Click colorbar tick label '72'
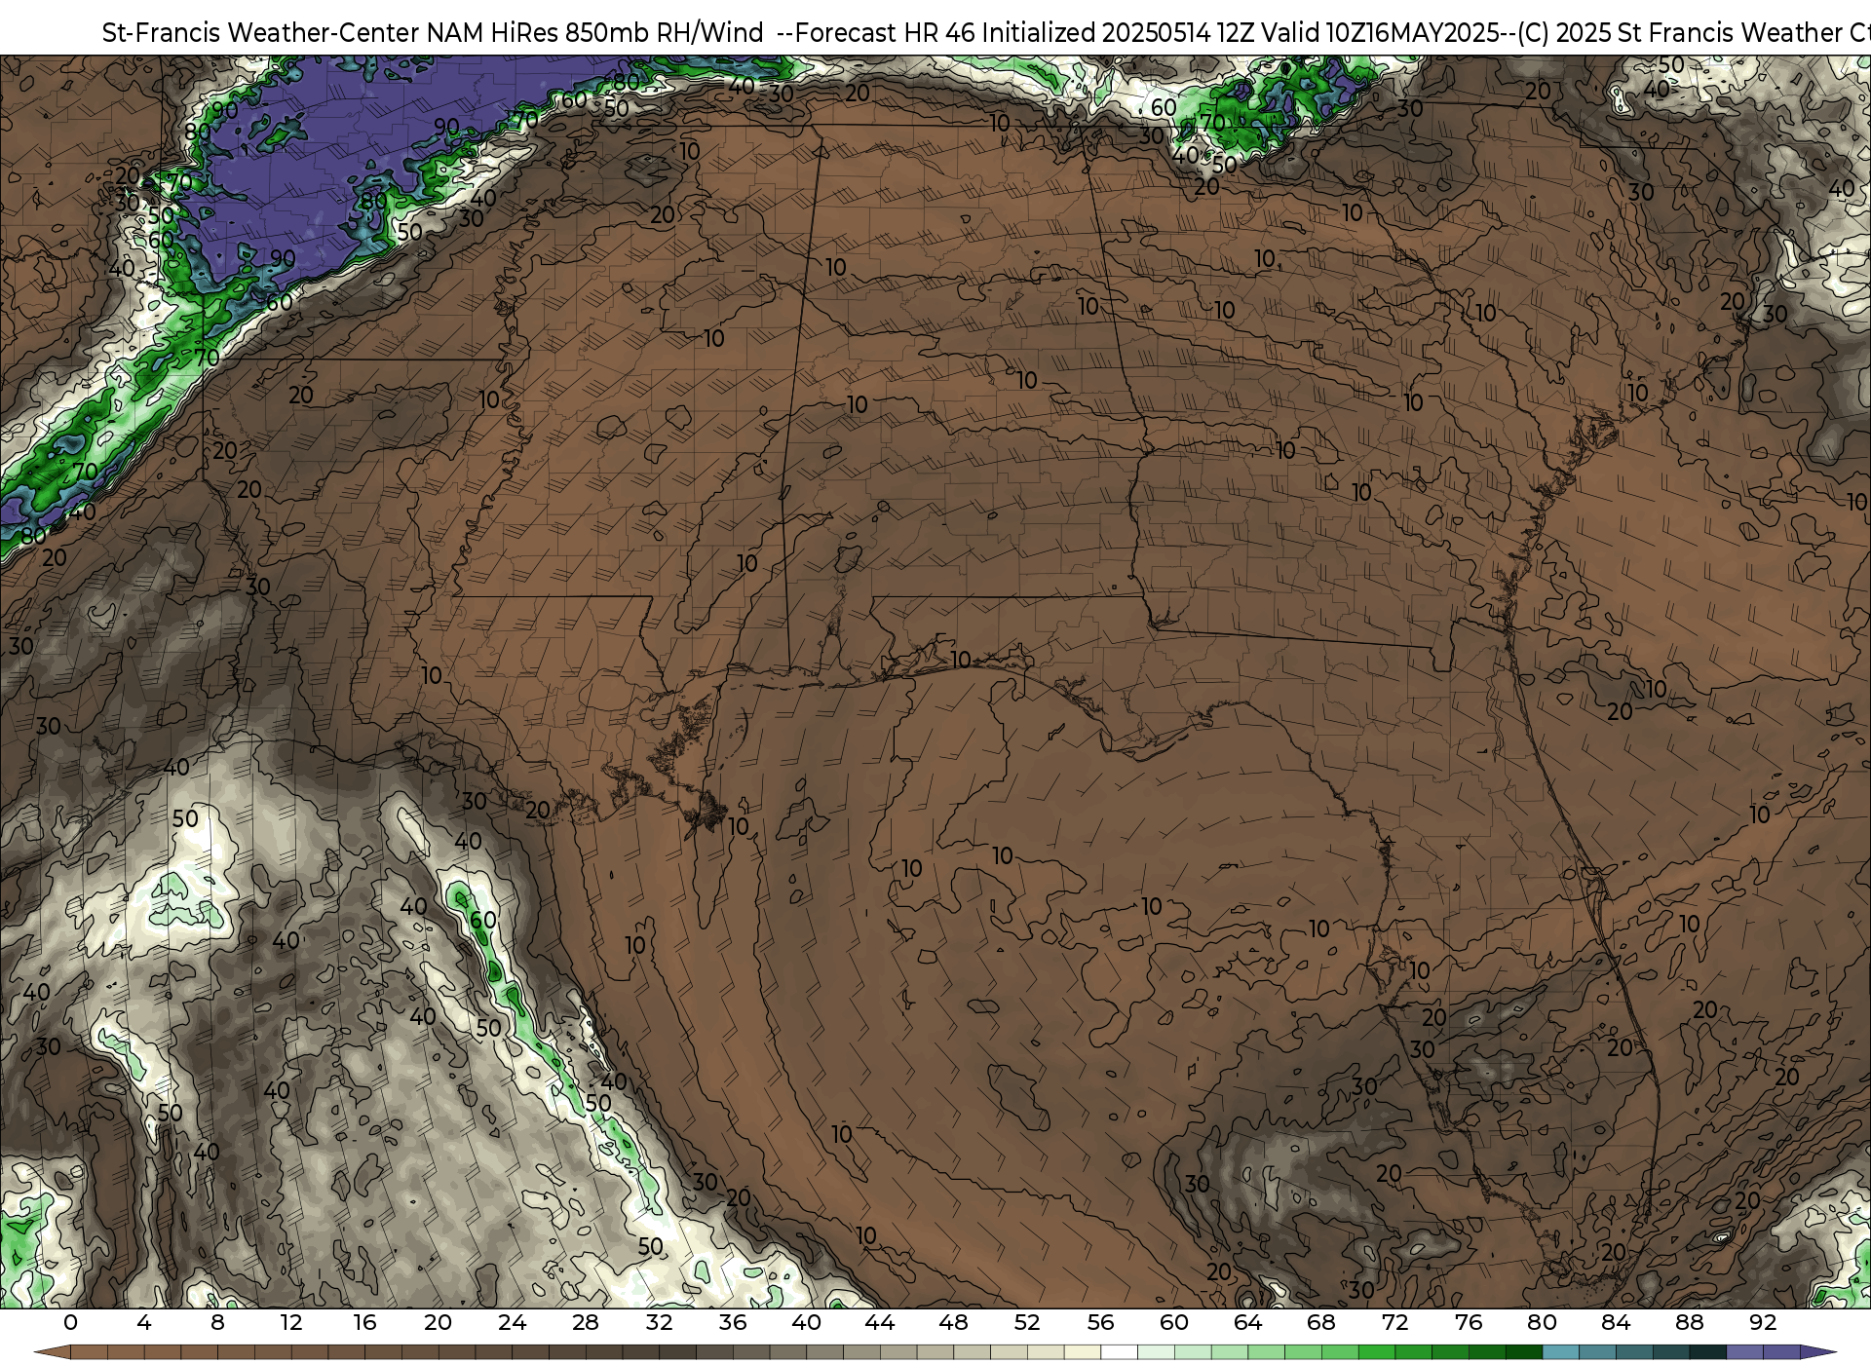Screen dimensions: 1871x1364 click(x=1395, y=1322)
